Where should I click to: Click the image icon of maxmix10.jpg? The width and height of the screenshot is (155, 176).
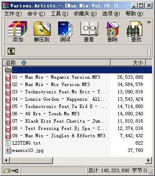coord(8,150)
